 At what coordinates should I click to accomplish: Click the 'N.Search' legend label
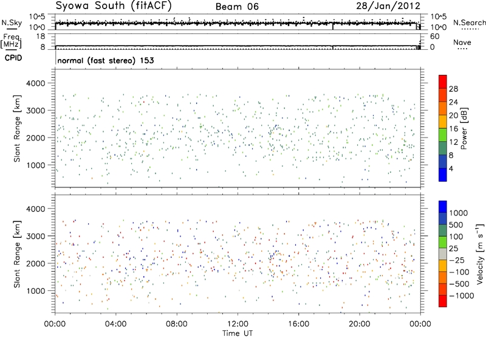tap(469, 23)
